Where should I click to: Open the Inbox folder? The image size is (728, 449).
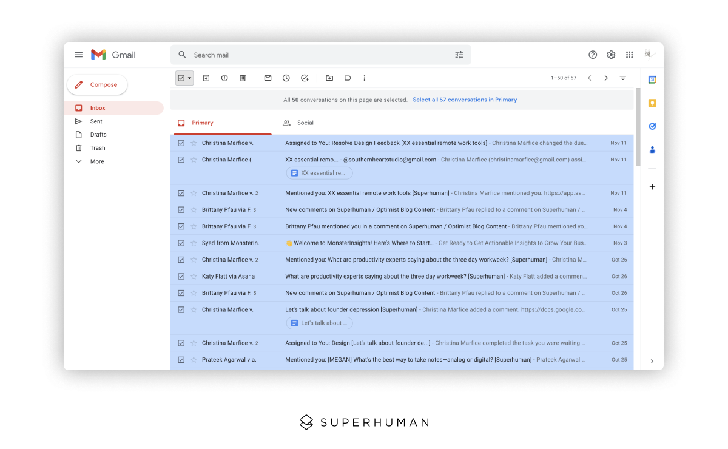113,108
